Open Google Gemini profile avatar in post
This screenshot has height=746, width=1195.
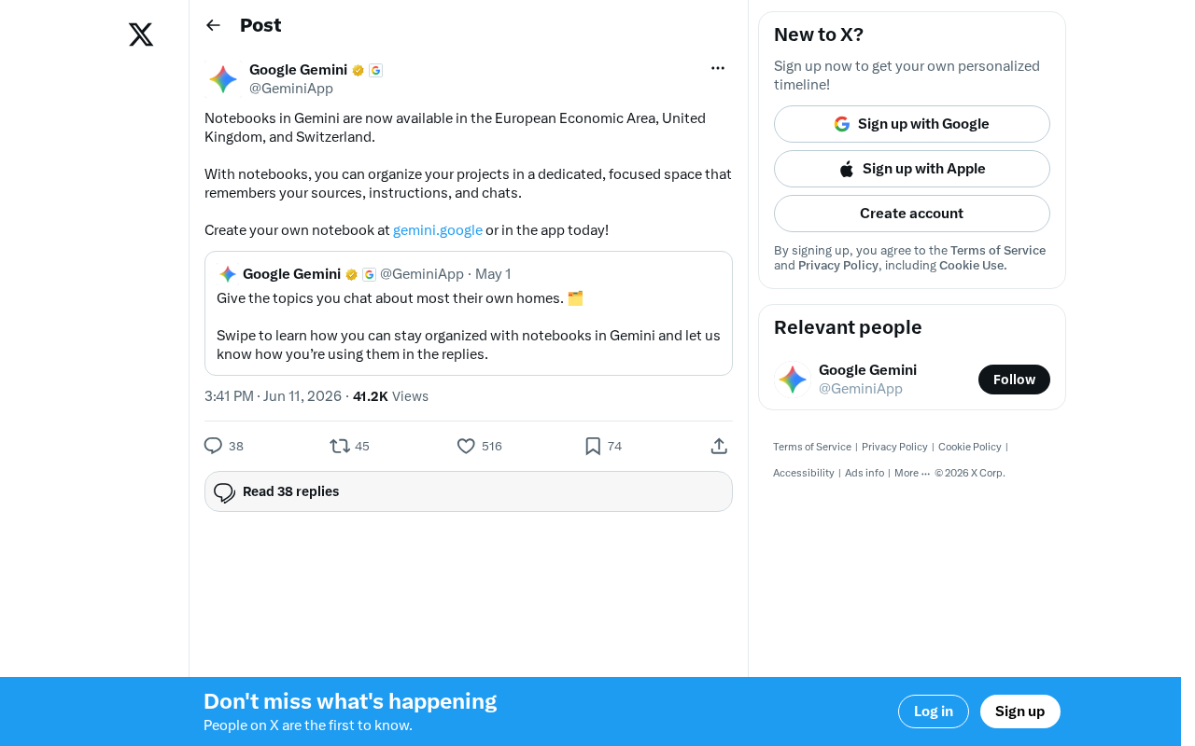tap(223, 79)
